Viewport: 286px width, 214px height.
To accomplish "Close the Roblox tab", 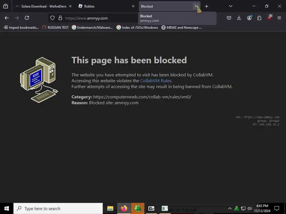I will click(133, 6).
